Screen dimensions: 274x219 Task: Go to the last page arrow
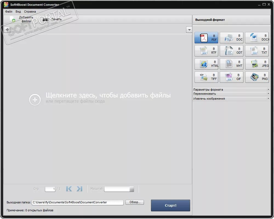pos(79,189)
